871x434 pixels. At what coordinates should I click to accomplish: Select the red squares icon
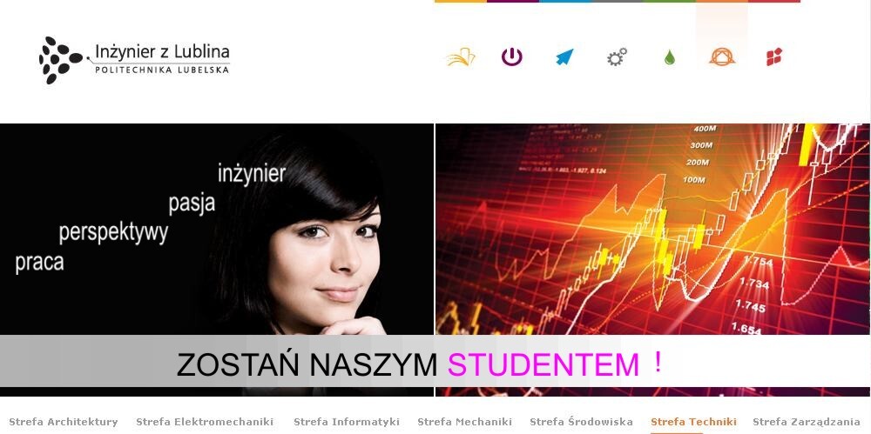[773, 57]
